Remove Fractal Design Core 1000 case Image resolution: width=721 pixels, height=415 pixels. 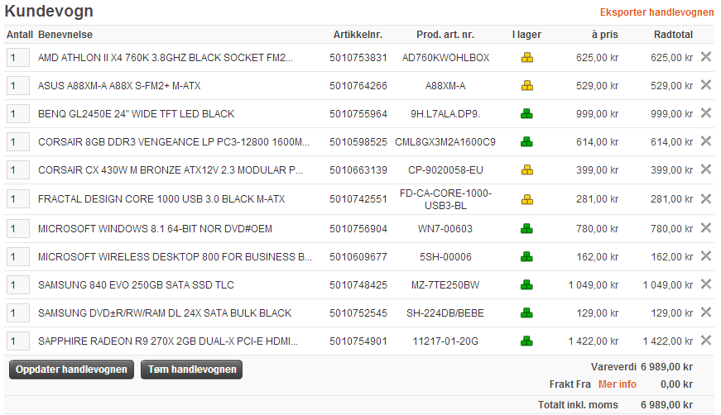(706, 198)
